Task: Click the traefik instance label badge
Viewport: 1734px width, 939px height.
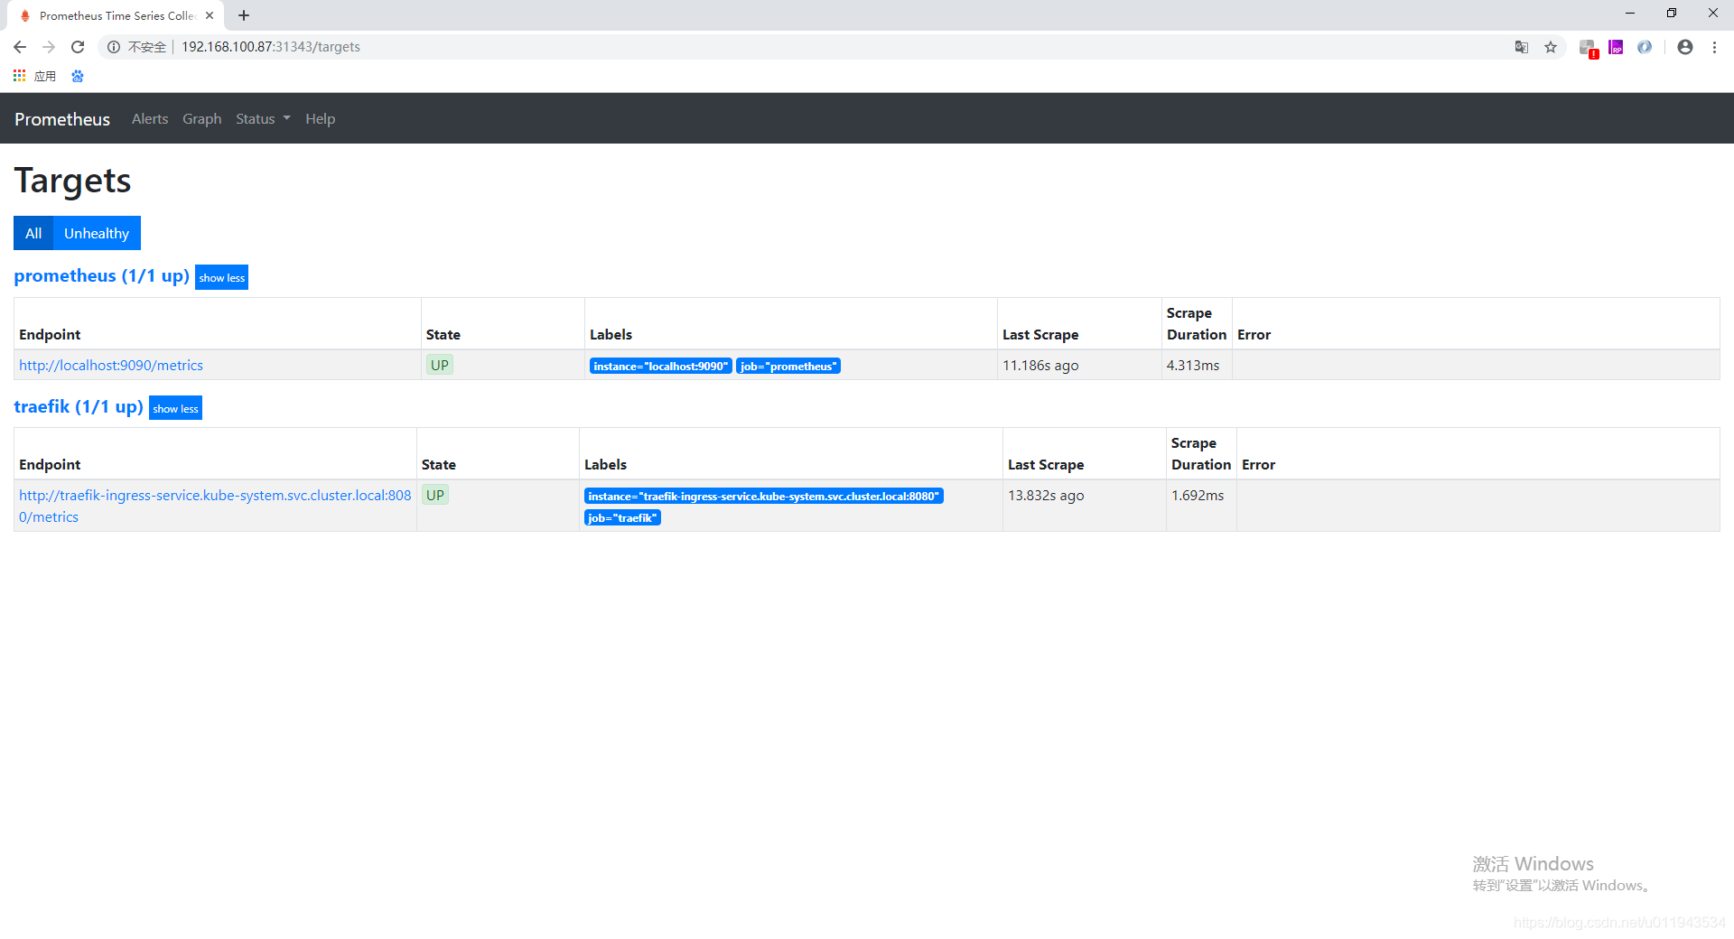Action: tap(764, 496)
